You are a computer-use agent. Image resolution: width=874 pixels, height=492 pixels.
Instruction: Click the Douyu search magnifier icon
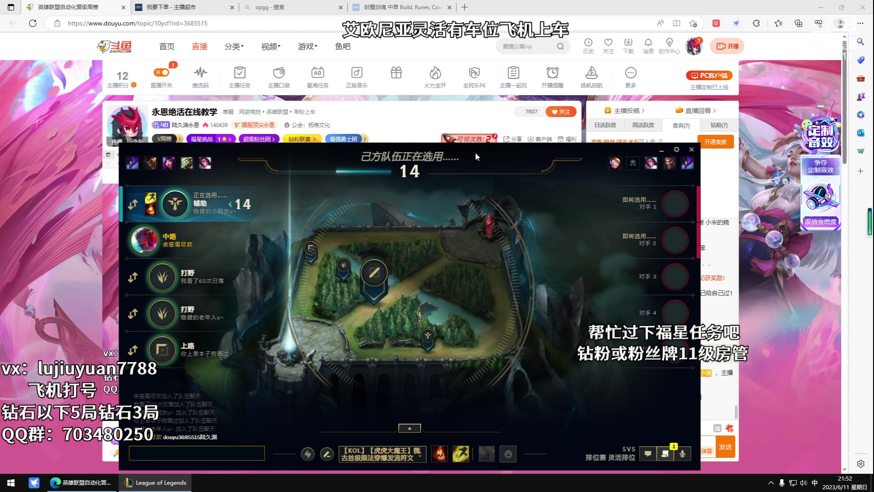pyautogui.click(x=560, y=46)
